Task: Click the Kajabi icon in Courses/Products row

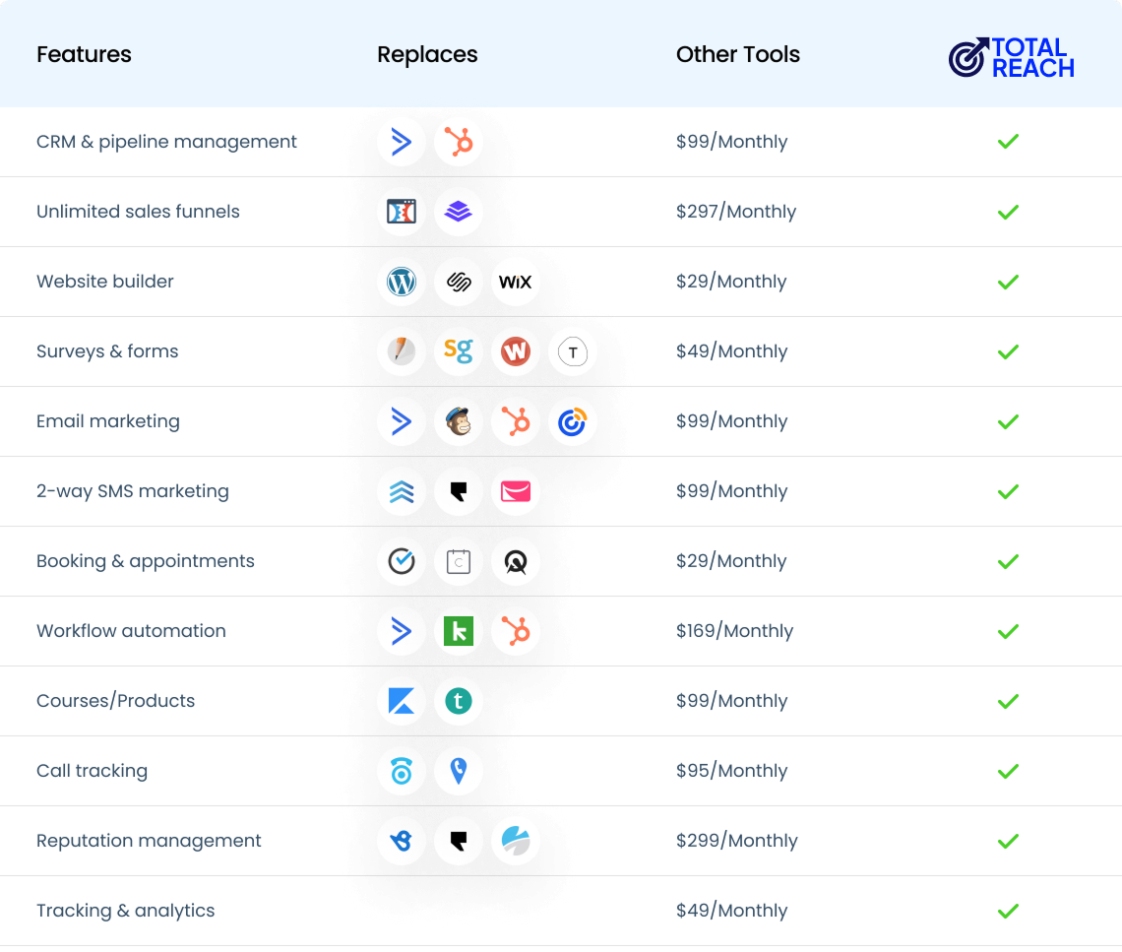Action: (402, 701)
